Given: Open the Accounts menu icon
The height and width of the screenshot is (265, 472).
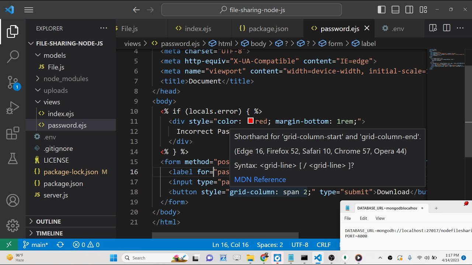Looking at the screenshot, I should [13, 201].
